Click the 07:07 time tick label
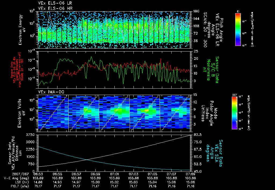The width and height of the screenshot is (275, 190). tap(172, 174)
